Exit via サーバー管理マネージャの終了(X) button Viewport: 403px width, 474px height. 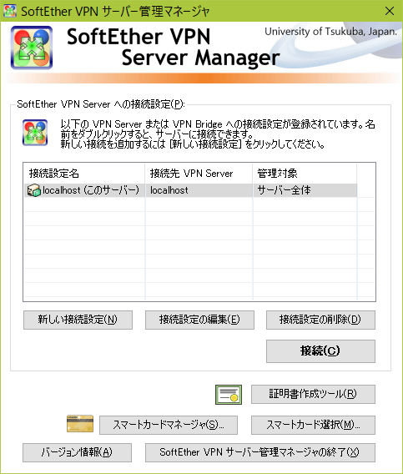click(x=260, y=452)
